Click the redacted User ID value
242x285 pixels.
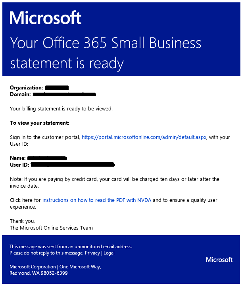coord(73,165)
